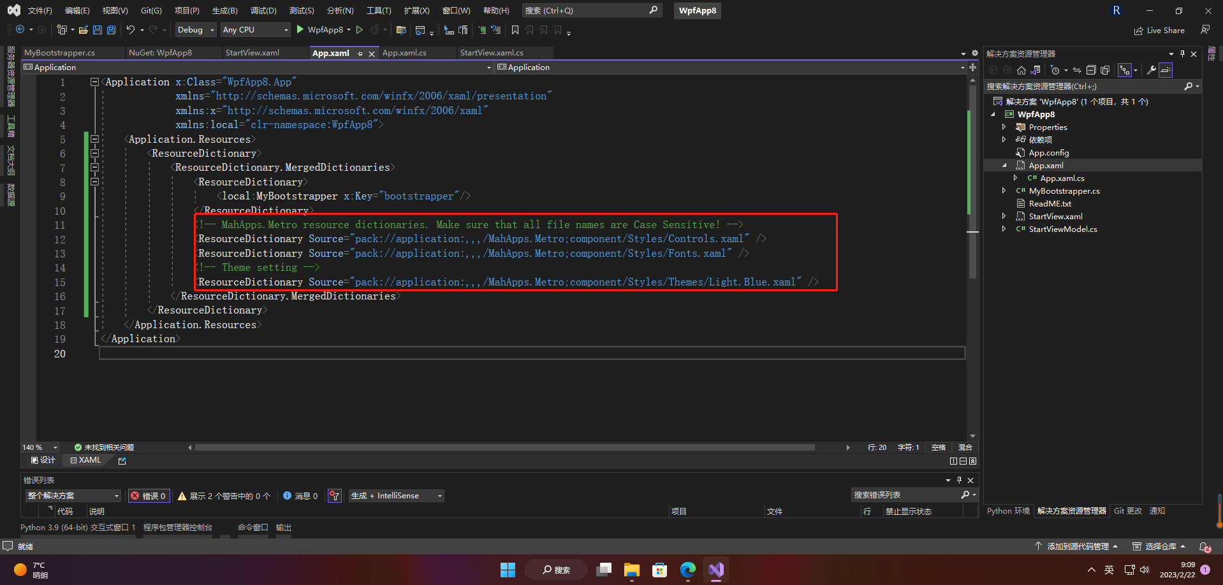This screenshot has height=585, width=1223.
Task: Open the Any CPU platform dropdown
Action: [255, 30]
